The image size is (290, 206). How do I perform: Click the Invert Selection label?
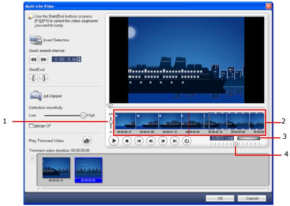coord(56,40)
